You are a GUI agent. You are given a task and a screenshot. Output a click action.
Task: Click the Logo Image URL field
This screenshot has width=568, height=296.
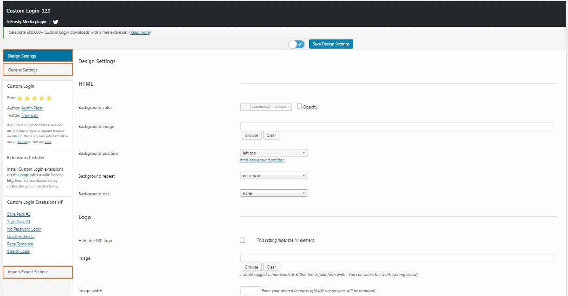click(397, 258)
